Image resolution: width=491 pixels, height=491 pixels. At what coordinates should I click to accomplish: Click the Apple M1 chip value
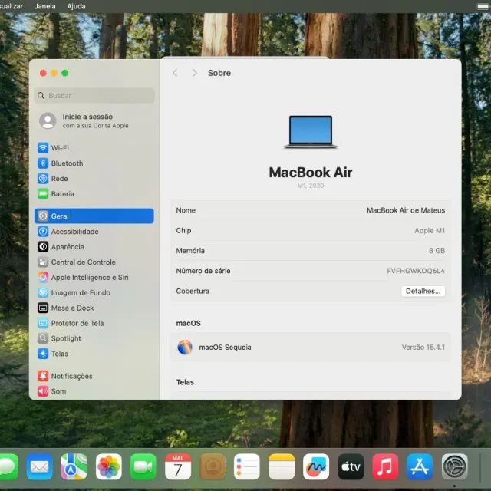coord(430,231)
